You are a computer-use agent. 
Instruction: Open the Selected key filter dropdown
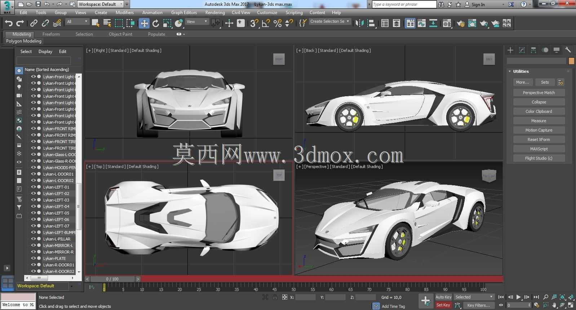pyautogui.click(x=474, y=297)
